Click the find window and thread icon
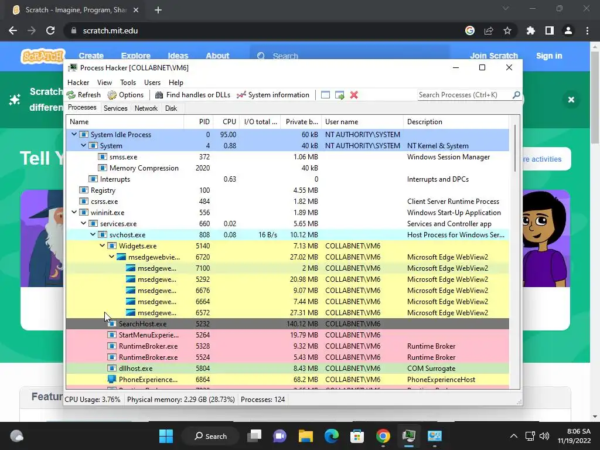The image size is (600, 450). pyautogui.click(x=339, y=95)
